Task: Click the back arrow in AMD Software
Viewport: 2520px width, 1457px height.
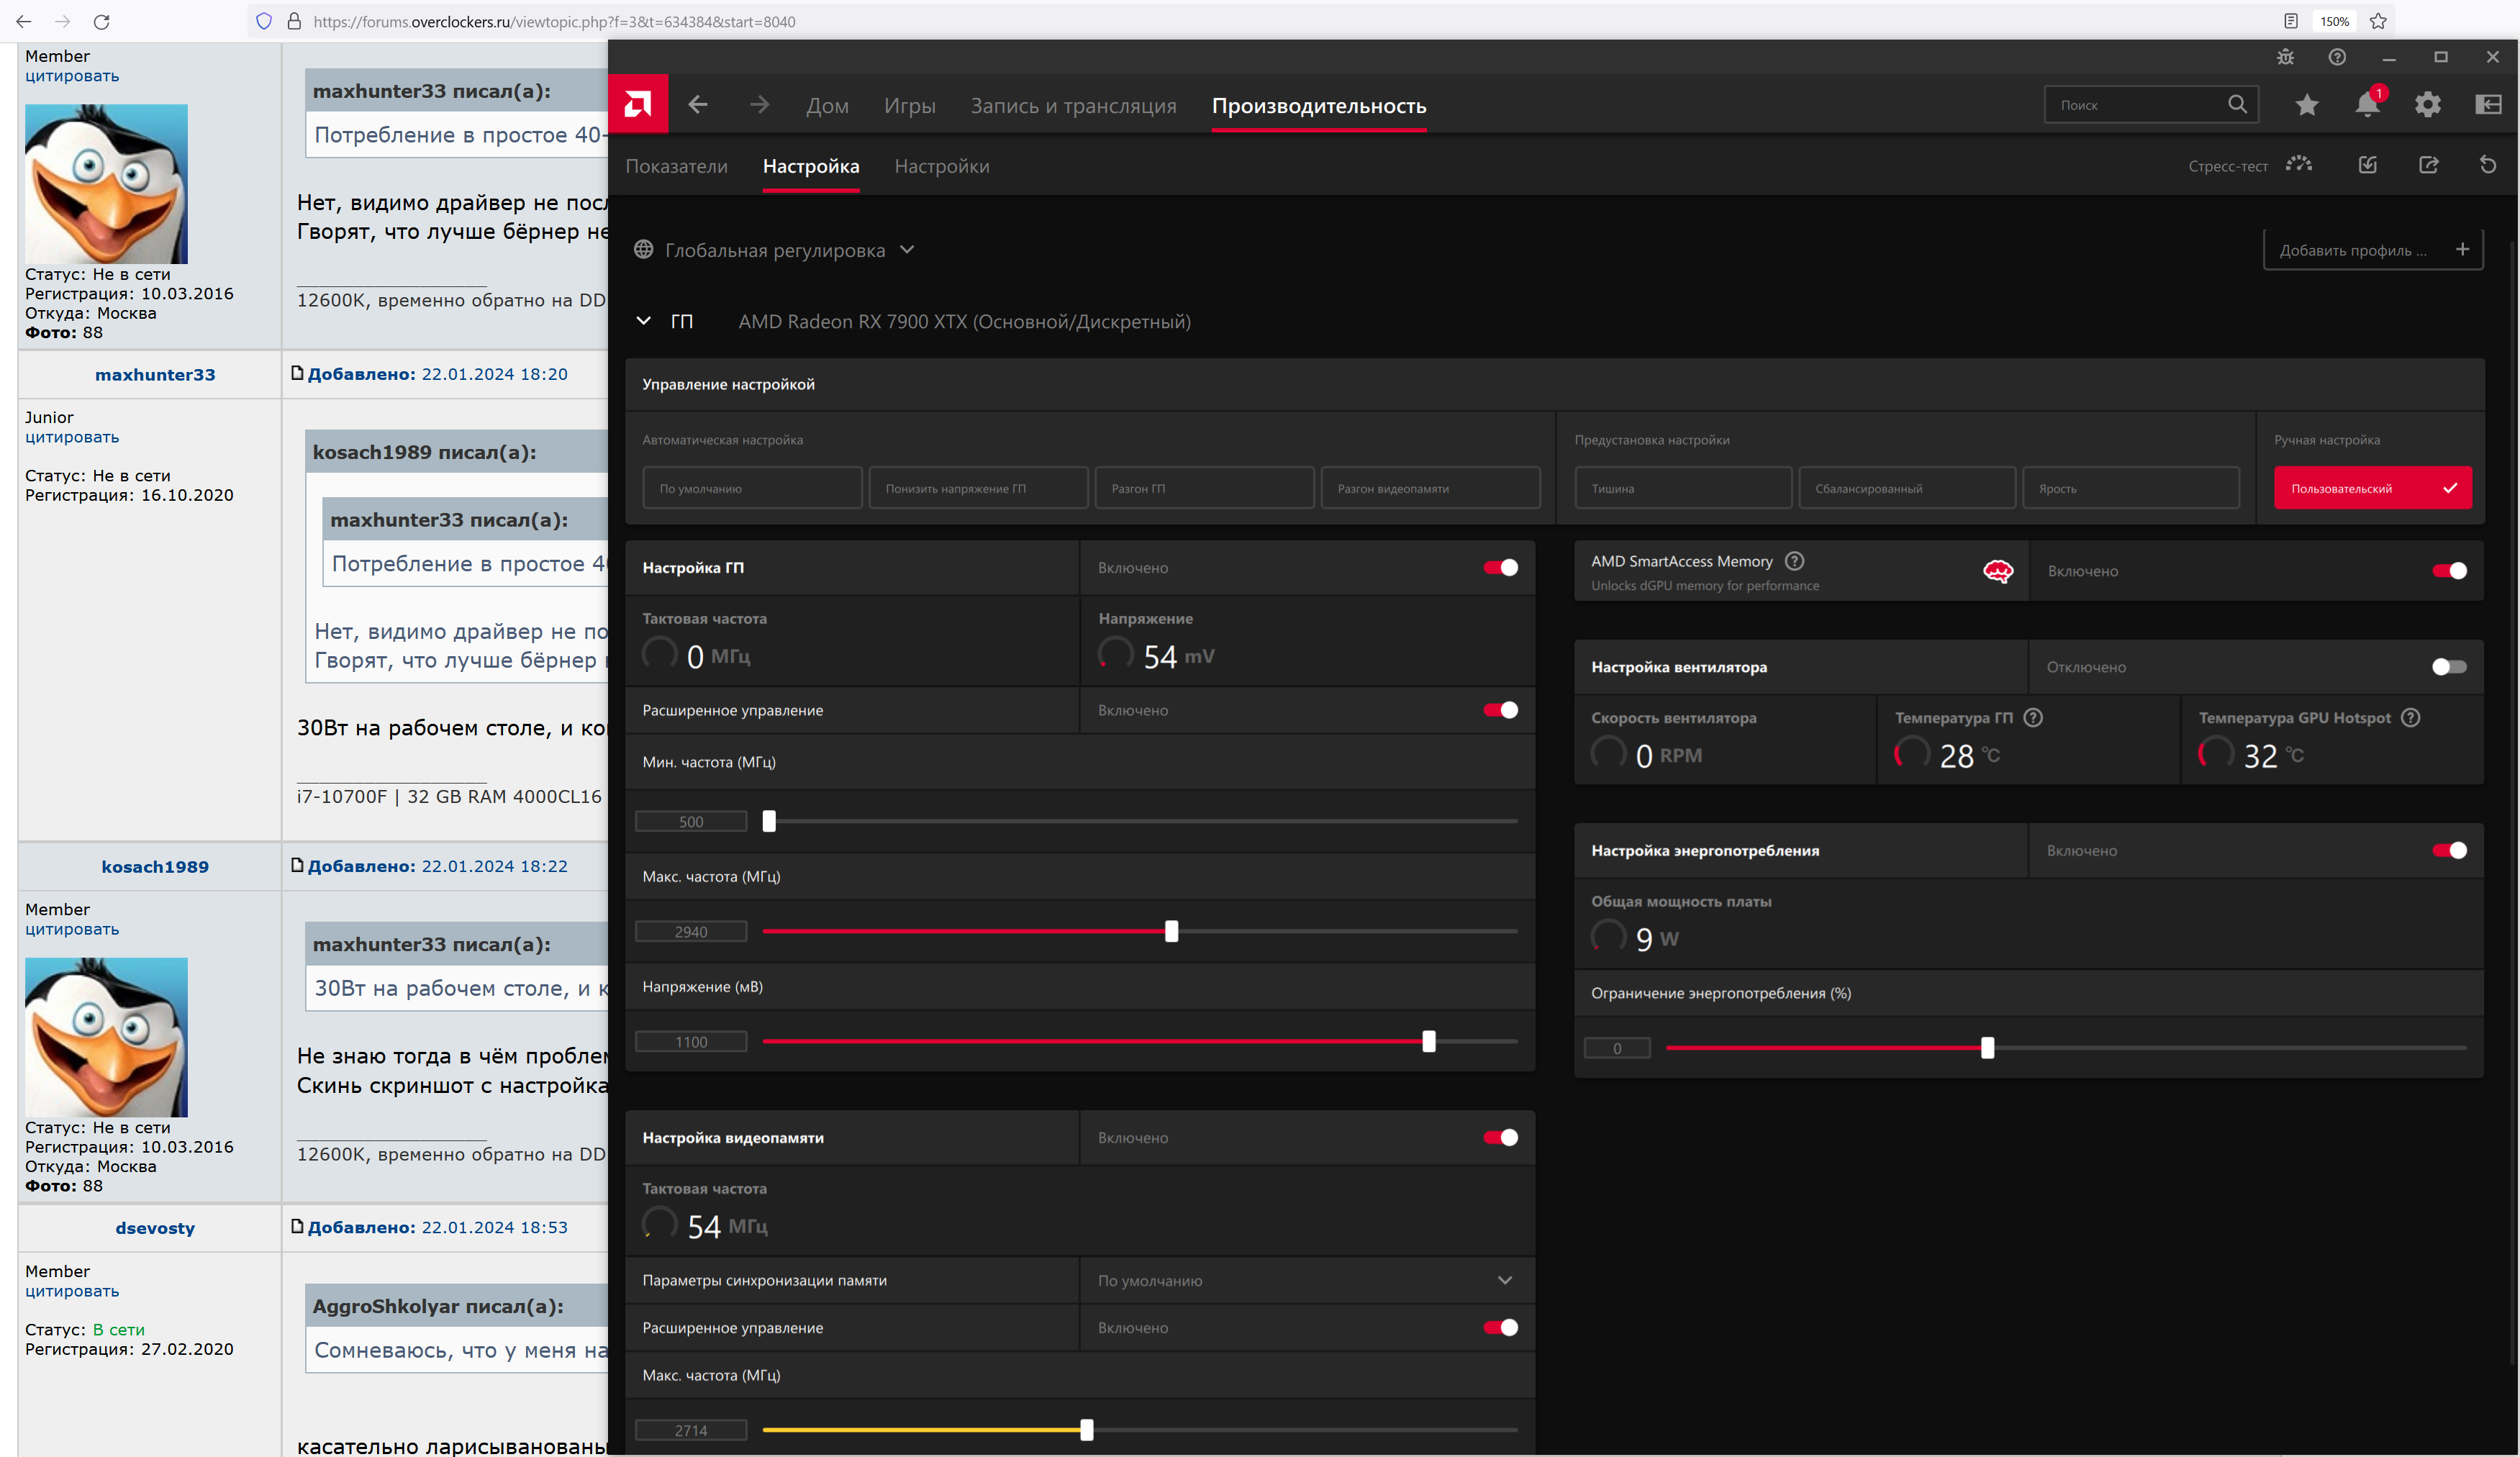Action: [x=698, y=104]
